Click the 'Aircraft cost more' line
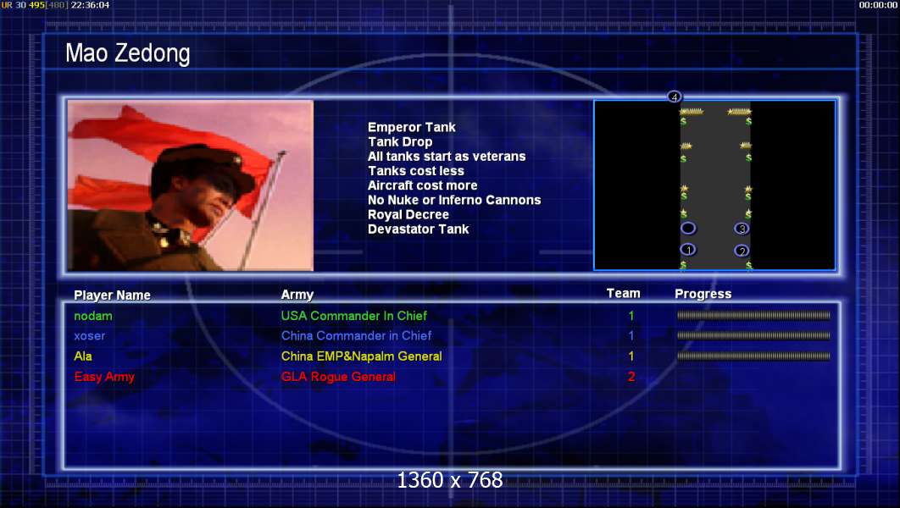This screenshot has width=900, height=508. [x=422, y=185]
